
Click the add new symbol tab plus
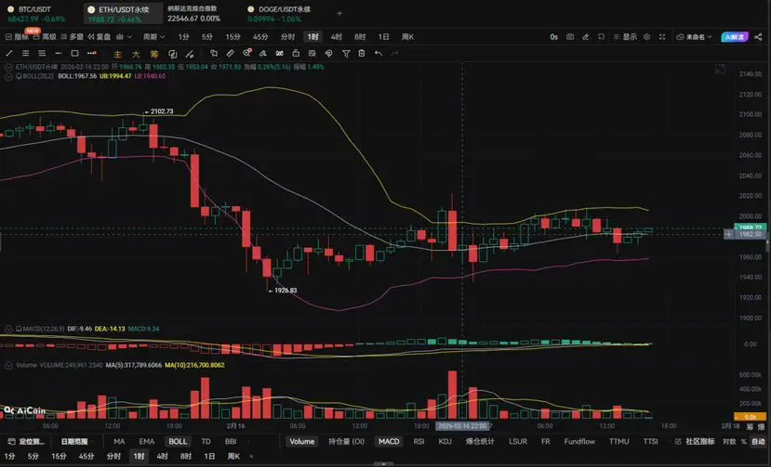(339, 13)
